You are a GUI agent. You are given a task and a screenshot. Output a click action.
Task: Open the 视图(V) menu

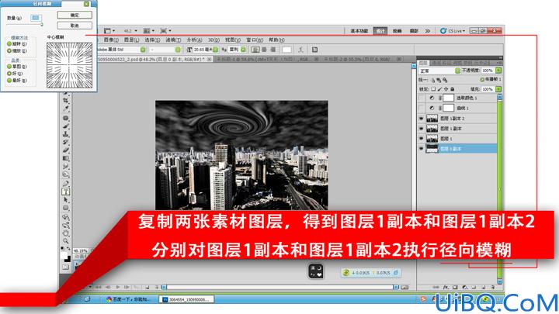pos(233,40)
